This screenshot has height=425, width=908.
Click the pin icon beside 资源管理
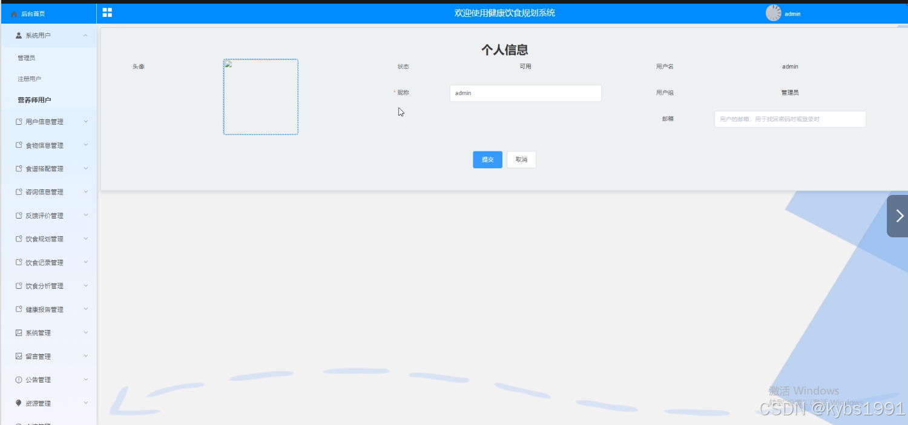pos(19,403)
